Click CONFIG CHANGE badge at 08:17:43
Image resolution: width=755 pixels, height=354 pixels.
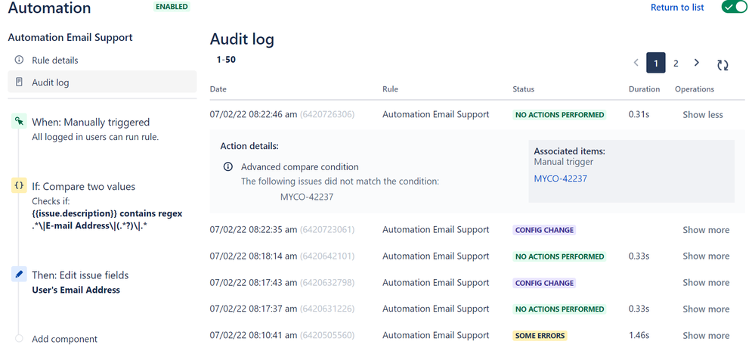tap(544, 283)
